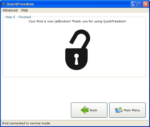
Task: Click 'Thank you for using QuickFreedom!' text
Action: point(99,21)
